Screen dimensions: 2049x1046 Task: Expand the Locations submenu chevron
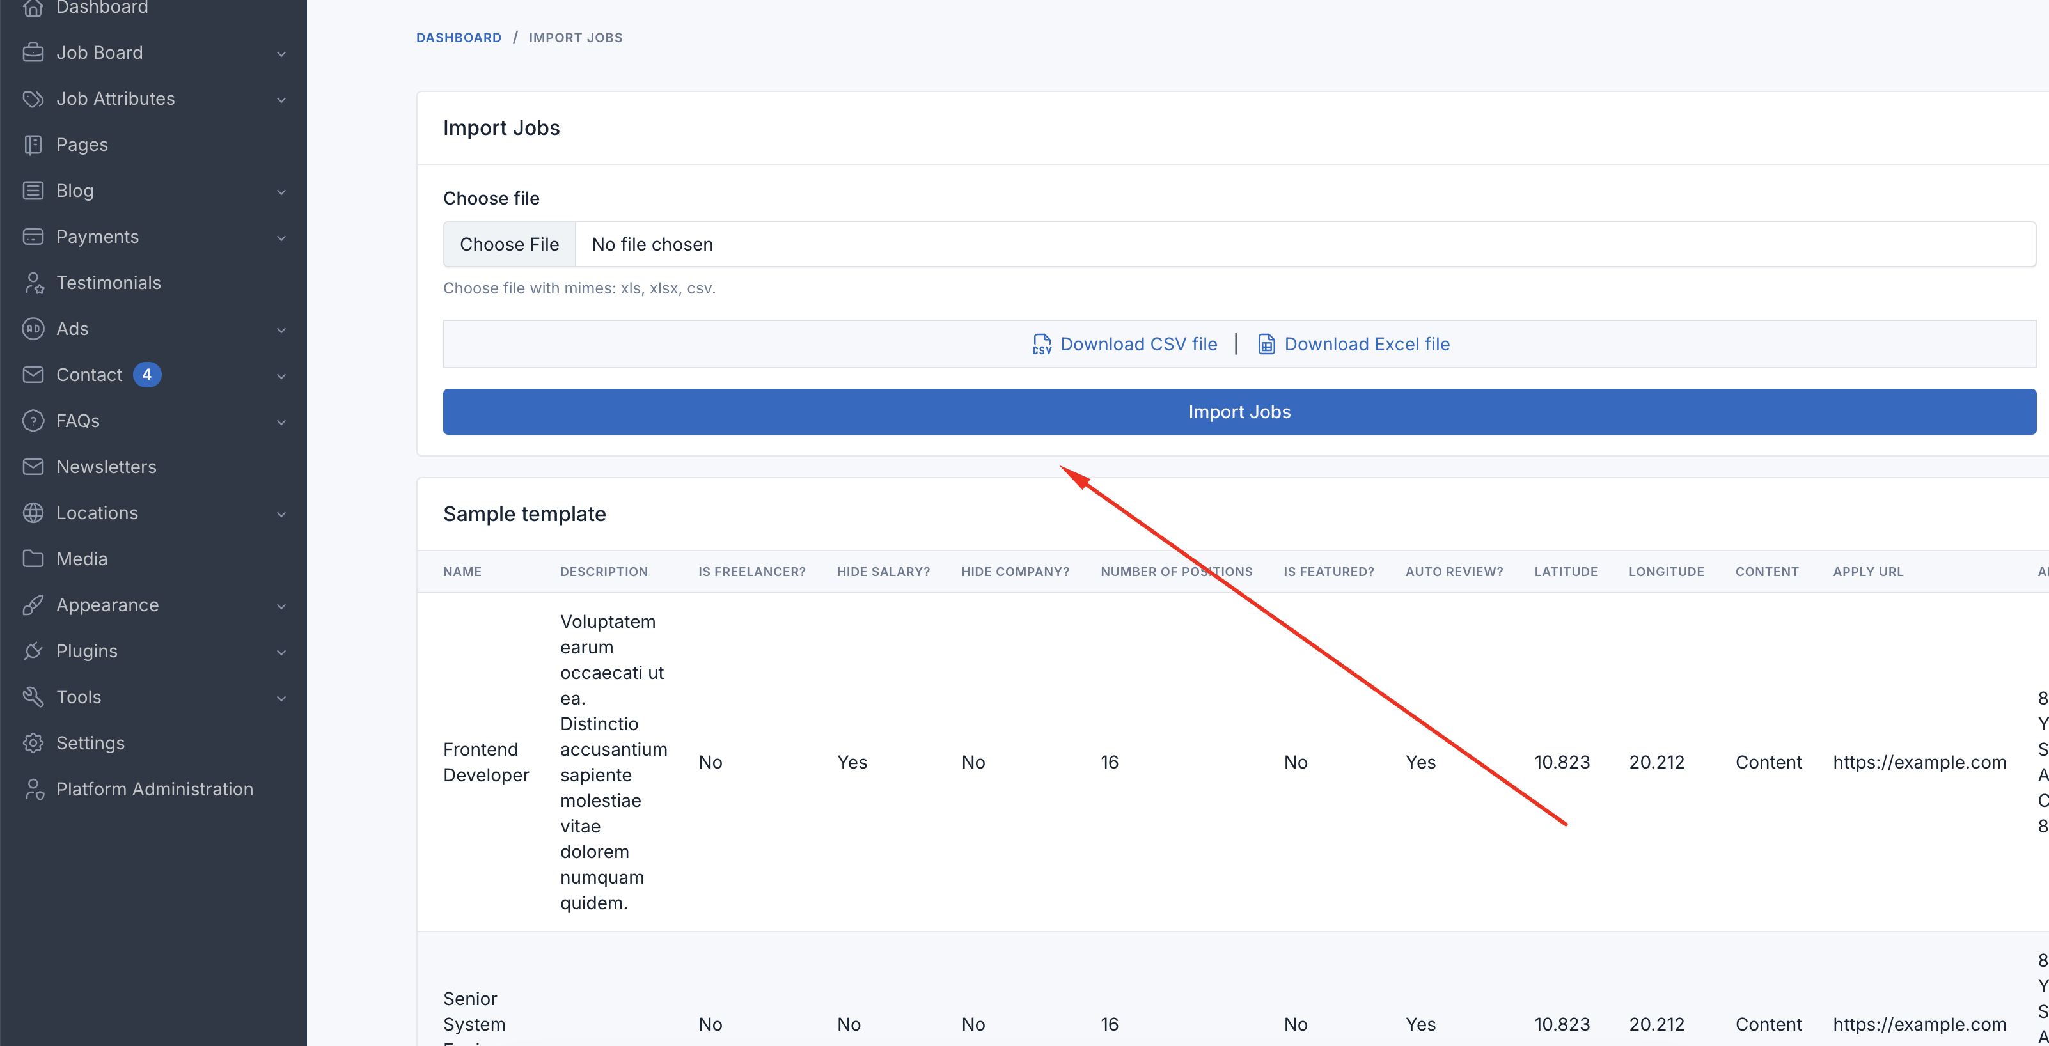click(x=281, y=514)
